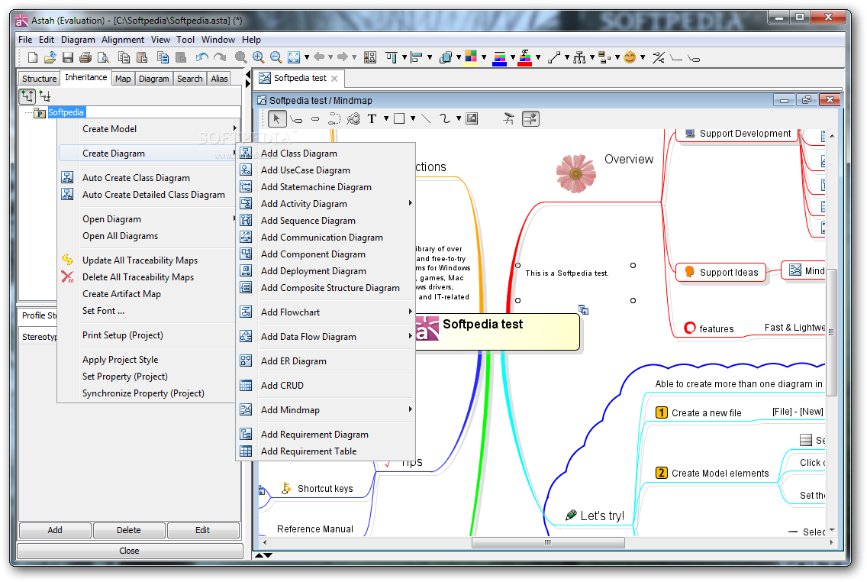867x582 pixels.
Task: Choose Add Sequence Diagram menu item
Action: click(326, 220)
